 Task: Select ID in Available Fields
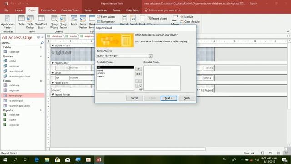click(x=115, y=67)
